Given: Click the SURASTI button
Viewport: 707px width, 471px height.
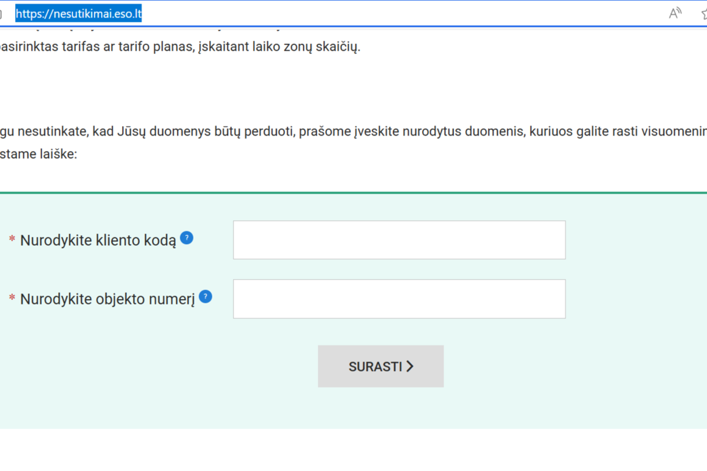Looking at the screenshot, I should point(381,366).
